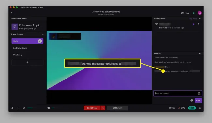This screenshot has height=123, width=212.
Task: Open the audio mixer sliders icon
Action: (18, 108)
